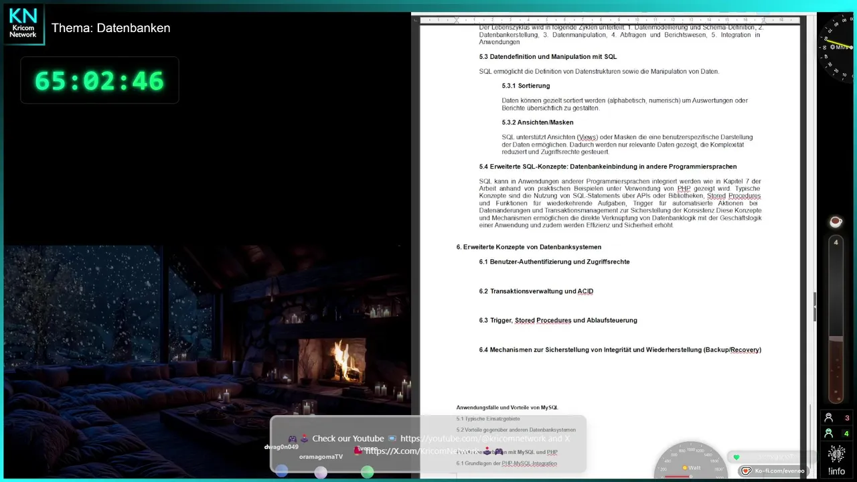The width and height of the screenshot is (857, 482).
Task: Click the underlined word 'Views'
Action: tap(587, 137)
